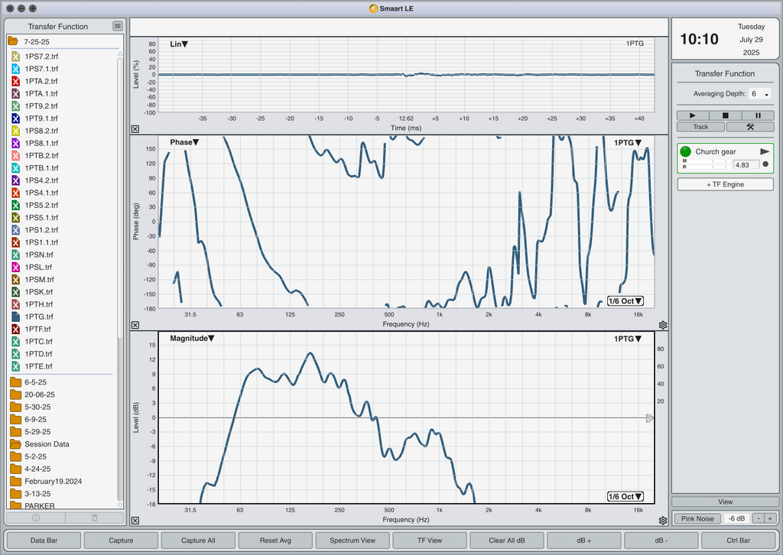Toggle the 1PS8.2.trf trace icon

tap(15, 131)
